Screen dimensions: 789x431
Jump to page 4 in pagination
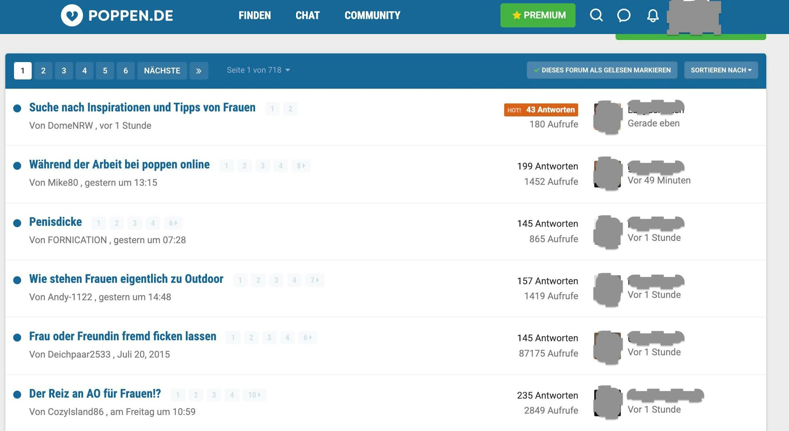[x=84, y=71]
